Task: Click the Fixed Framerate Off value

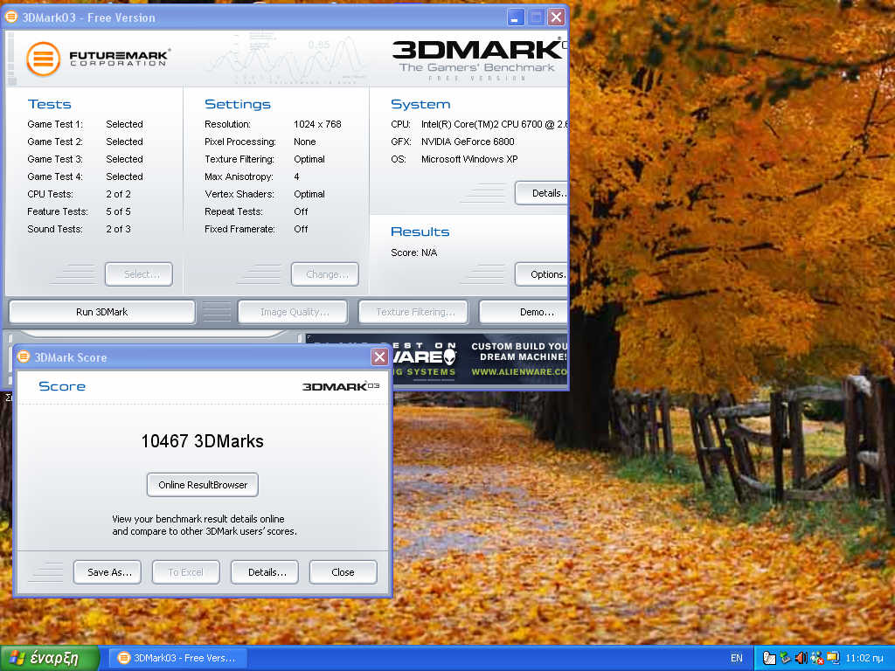Action: pos(301,230)
